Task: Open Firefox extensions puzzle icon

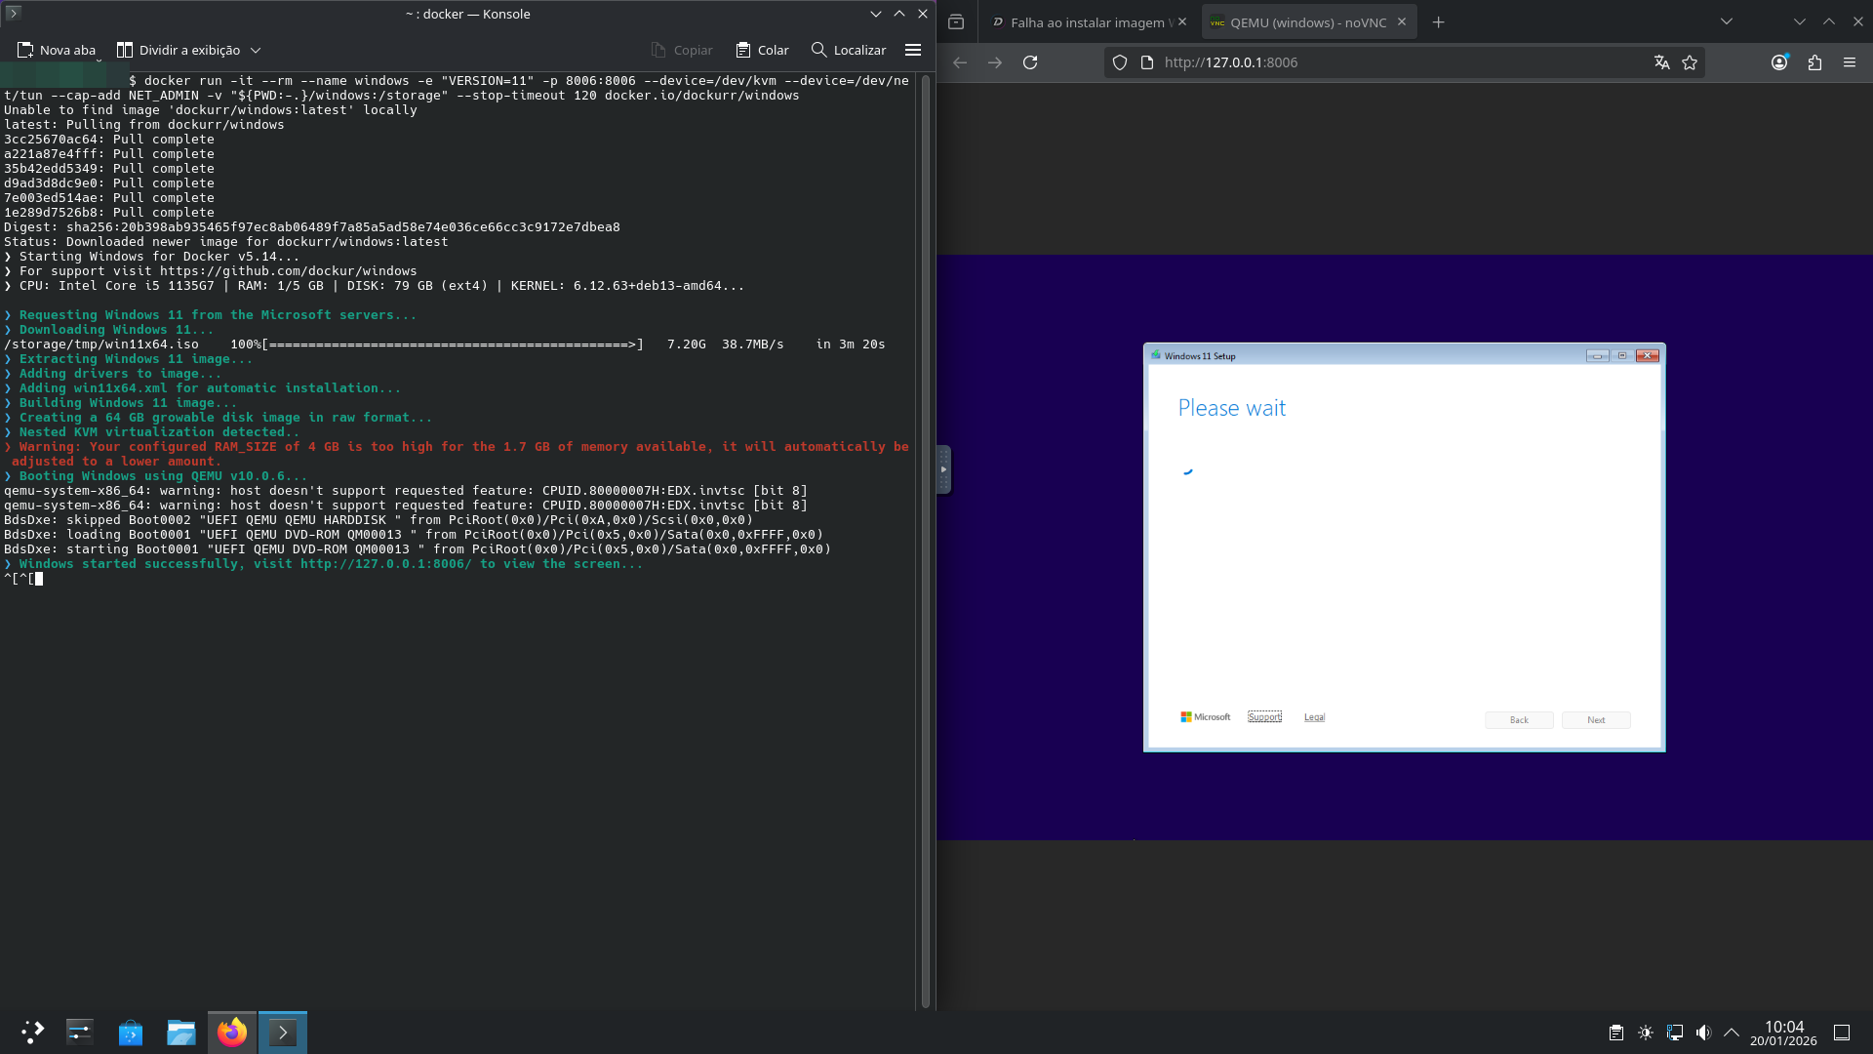Action: coord(1814,62)
